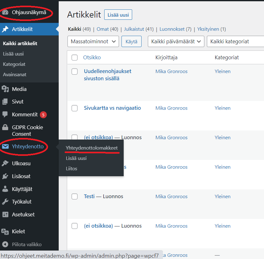The image size is (264, 259).
Task: Select Kaikki artikkelit in the submenu
Action: (x=20, y=43)
